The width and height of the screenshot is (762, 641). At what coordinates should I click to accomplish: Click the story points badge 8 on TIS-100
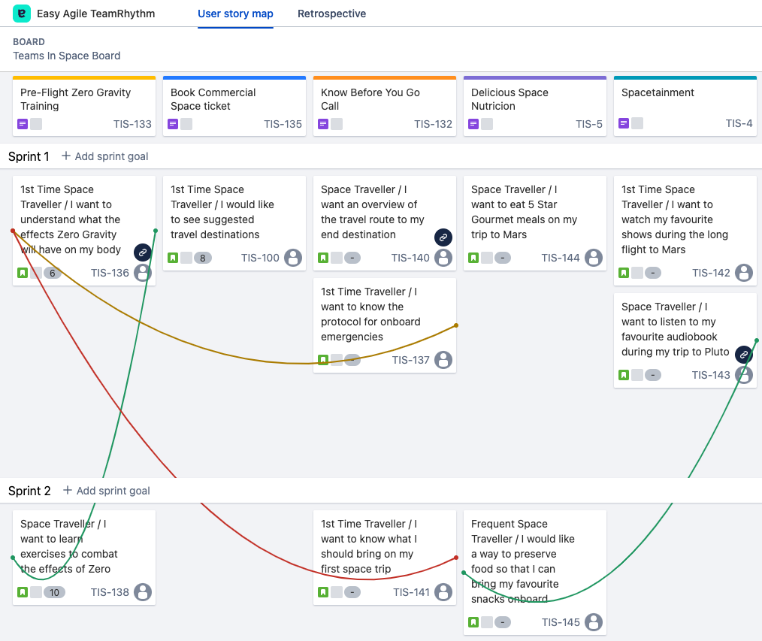[203, 258]
